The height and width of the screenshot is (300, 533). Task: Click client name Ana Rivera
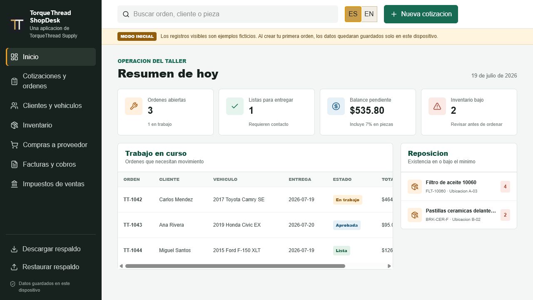point(172,225)
